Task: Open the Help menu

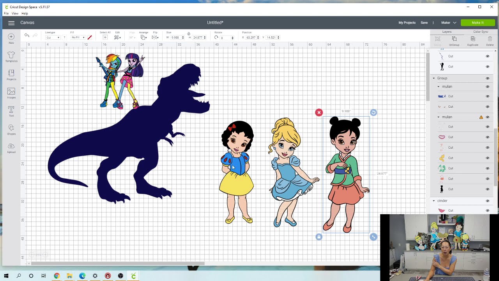Action: pos(25,14)
